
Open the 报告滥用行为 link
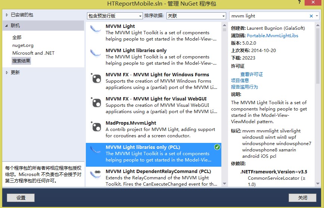244,87
